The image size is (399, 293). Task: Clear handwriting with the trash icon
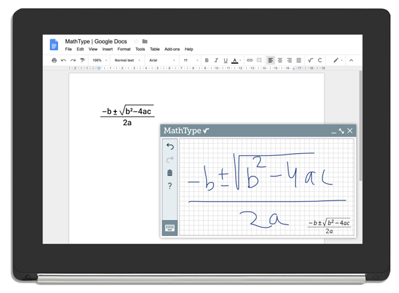point(170,172)
